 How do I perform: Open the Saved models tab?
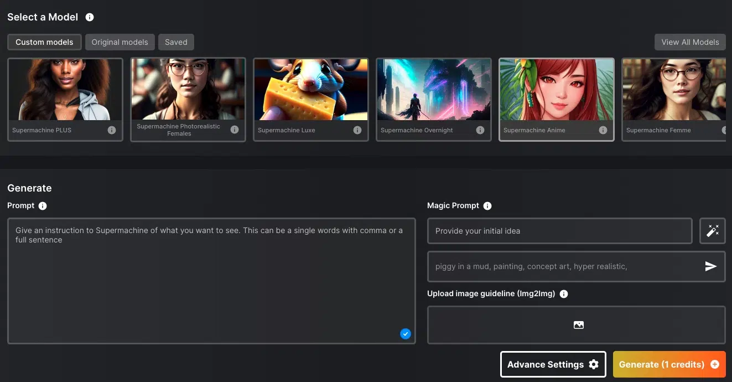coord(176,42)
